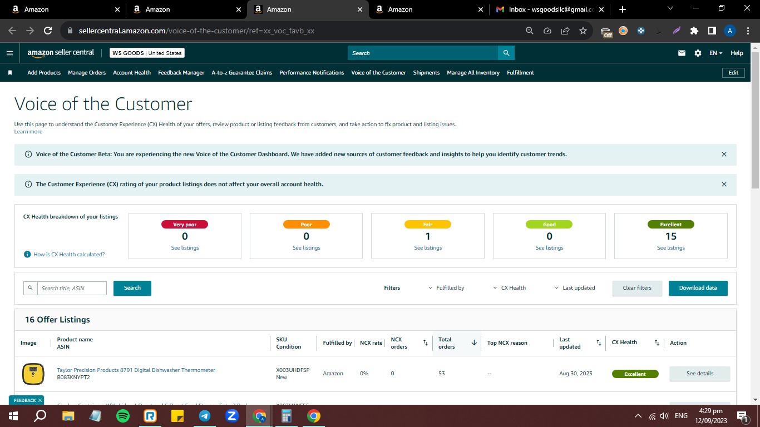See listings with Excellent CX Health

tap(670, 248)
